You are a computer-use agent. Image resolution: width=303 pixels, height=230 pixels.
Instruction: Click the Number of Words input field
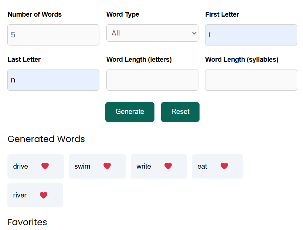(x=53, y=35)
